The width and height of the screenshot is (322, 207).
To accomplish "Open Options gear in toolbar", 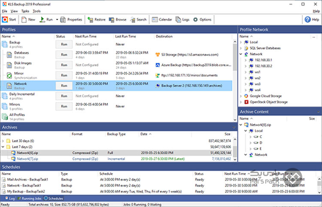I will click(202, 19).
